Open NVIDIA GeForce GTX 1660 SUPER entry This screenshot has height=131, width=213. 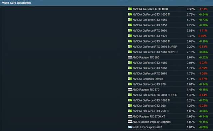[x=155, y=52]
